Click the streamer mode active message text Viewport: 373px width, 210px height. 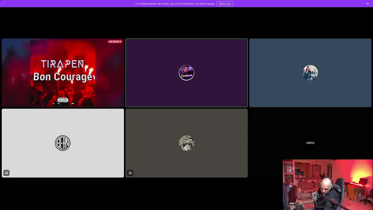point(175,4)
